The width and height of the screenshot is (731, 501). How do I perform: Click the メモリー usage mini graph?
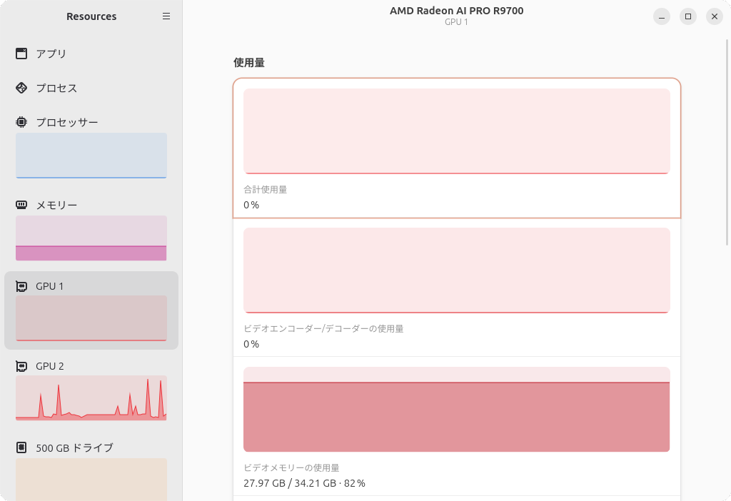click(91, 238)
